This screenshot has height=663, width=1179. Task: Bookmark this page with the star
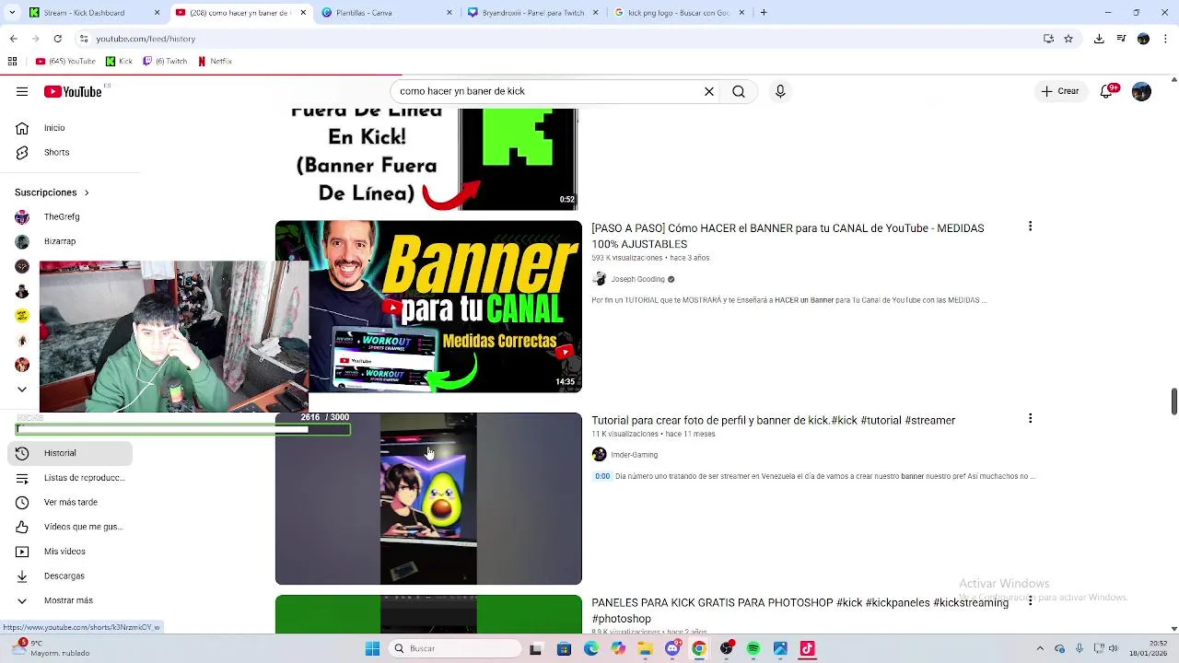[x=1068, y=39]
